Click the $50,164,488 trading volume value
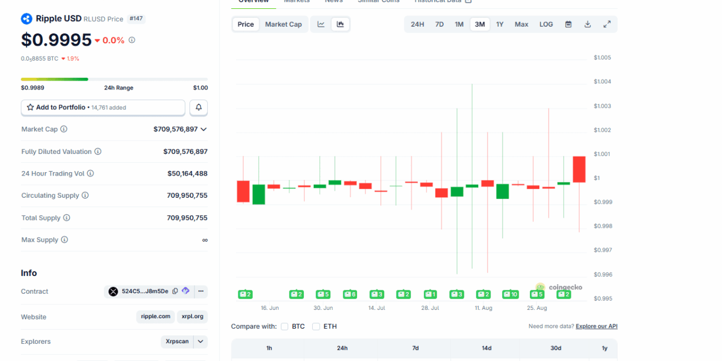Image resolution: width=722 pixels, height=361 pixels. tap(187, 173)
